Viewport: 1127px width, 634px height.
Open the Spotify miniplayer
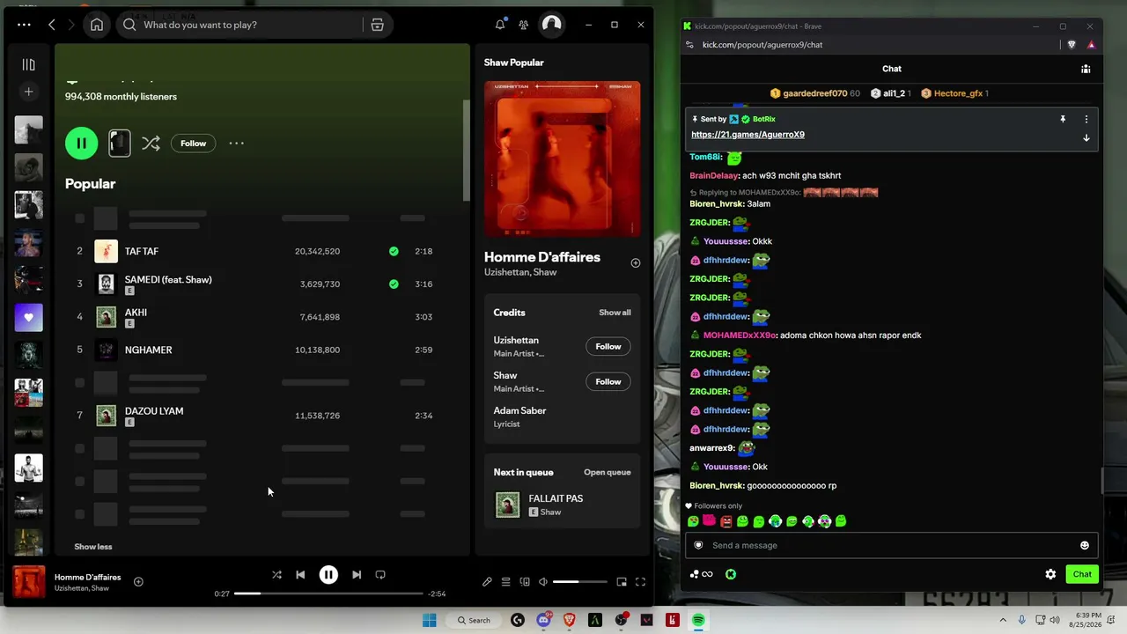[622, 582]
